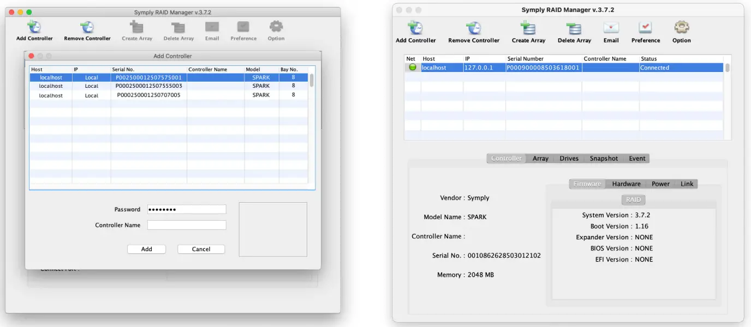Click Net column header in right window
The width and height of the screenshot is (751, 327).
coord(412,59)
